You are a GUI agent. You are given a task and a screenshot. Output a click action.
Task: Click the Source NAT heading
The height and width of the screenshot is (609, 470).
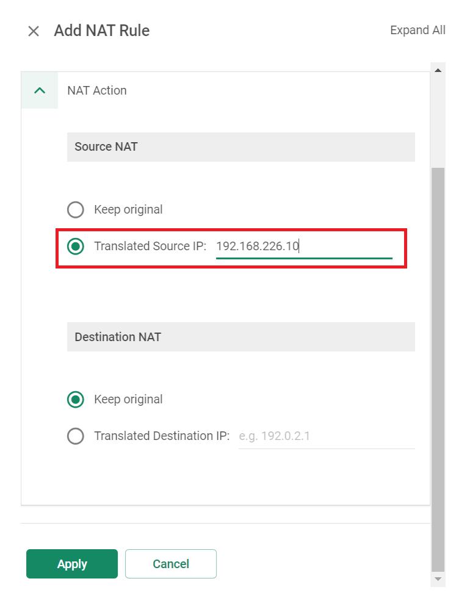pyautogui.click(x=106, y=147)
